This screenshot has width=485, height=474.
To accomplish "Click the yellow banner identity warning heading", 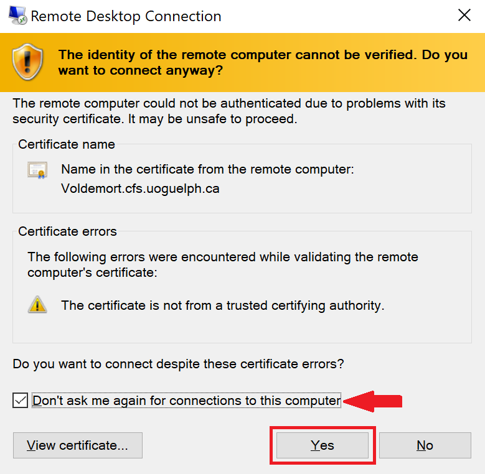I will pyautogui.click(x=263, y=62).
